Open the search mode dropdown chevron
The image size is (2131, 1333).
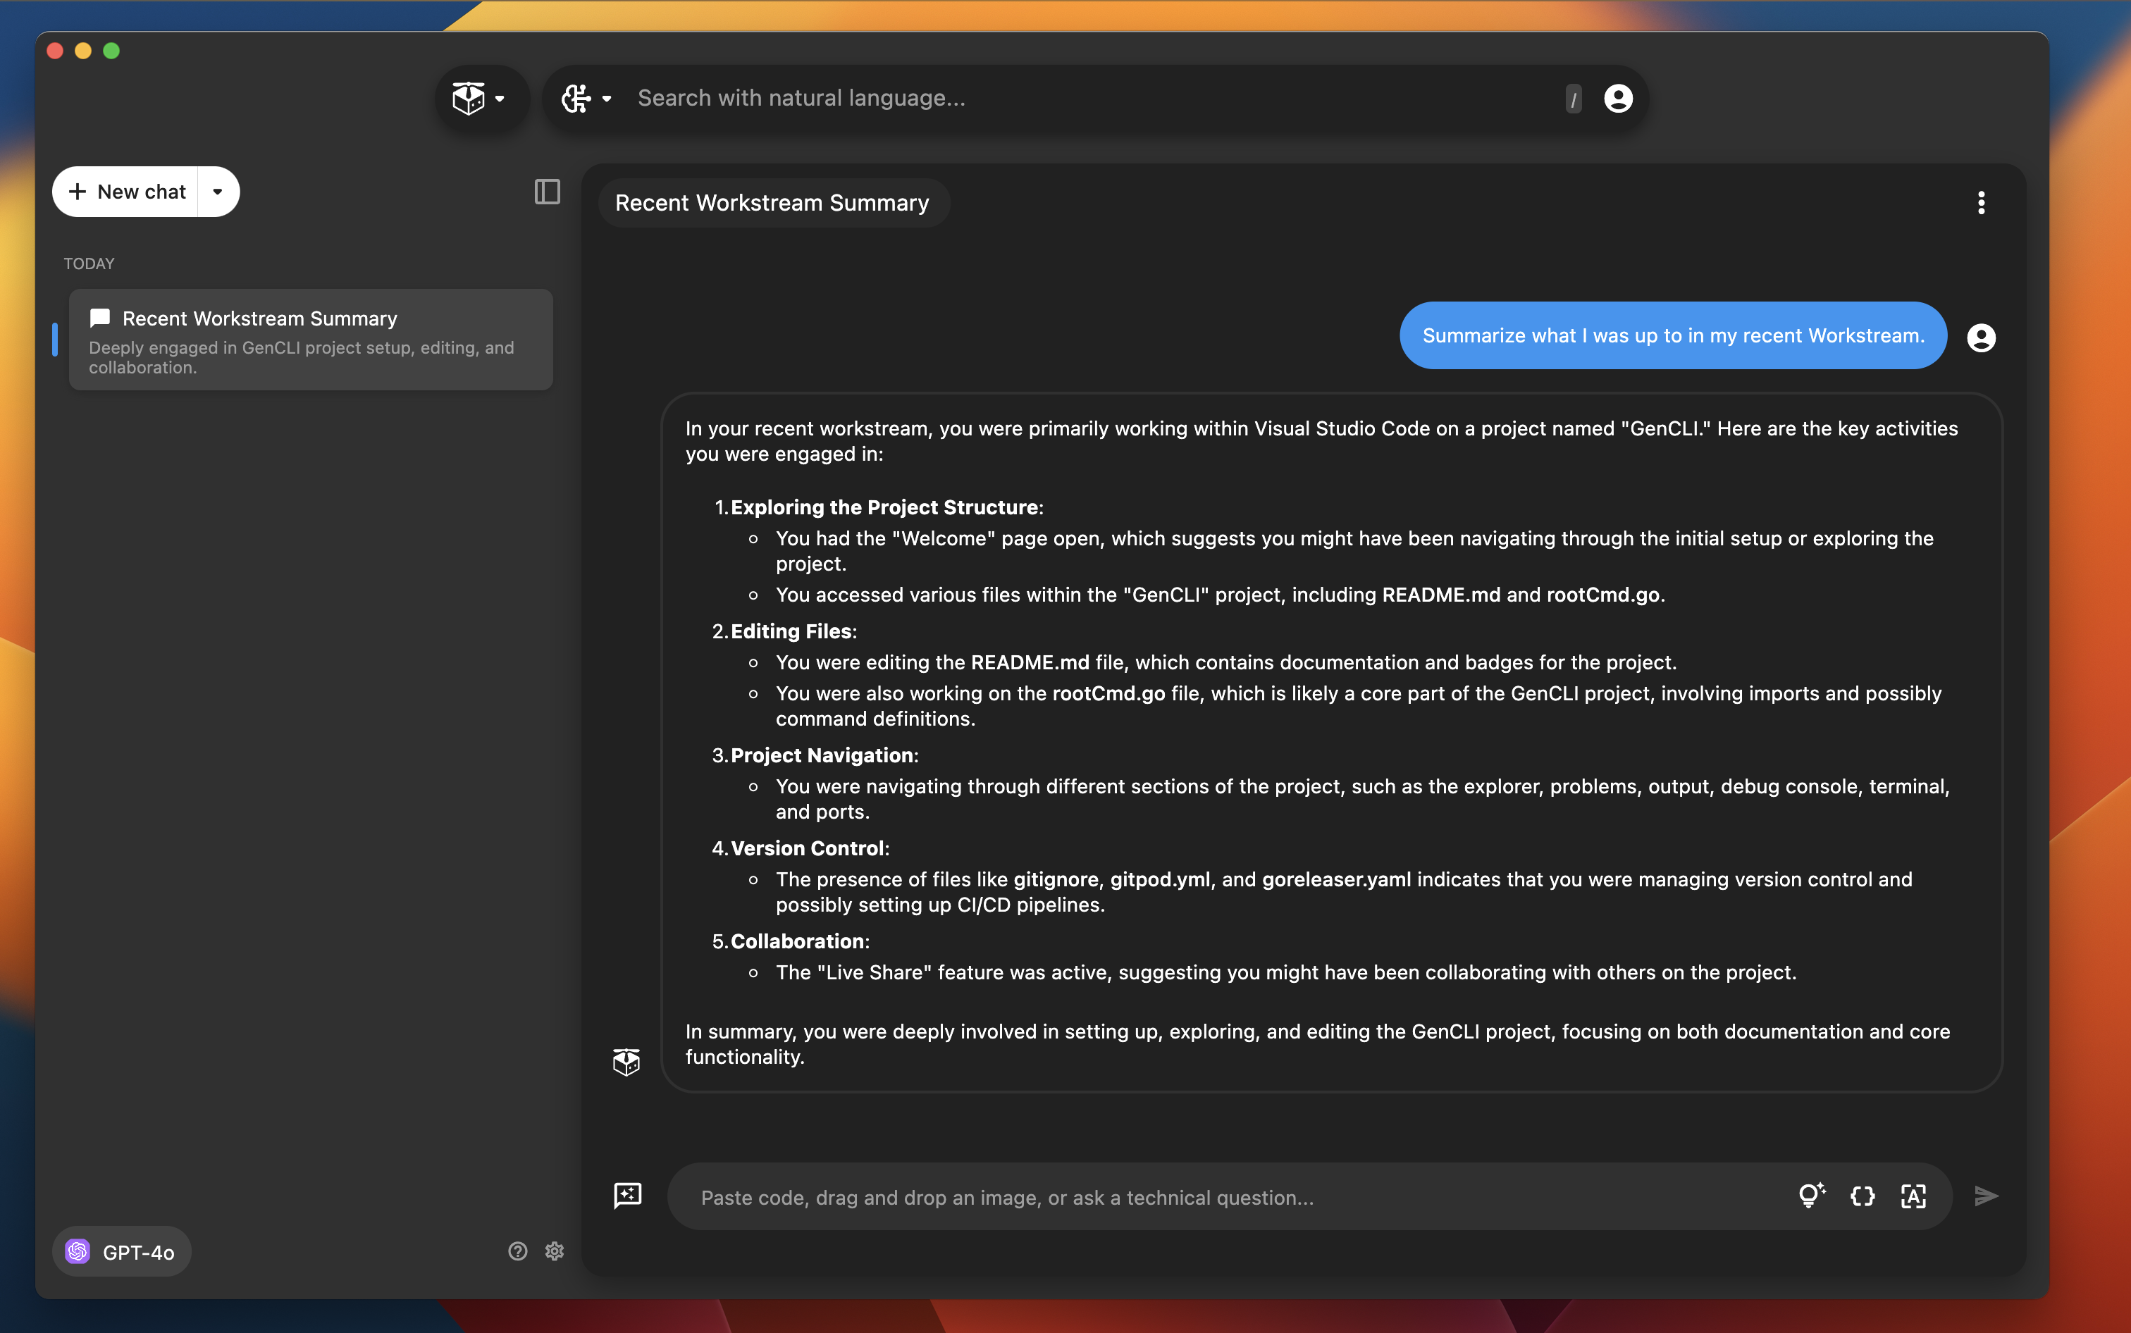(x=607, y=98)
